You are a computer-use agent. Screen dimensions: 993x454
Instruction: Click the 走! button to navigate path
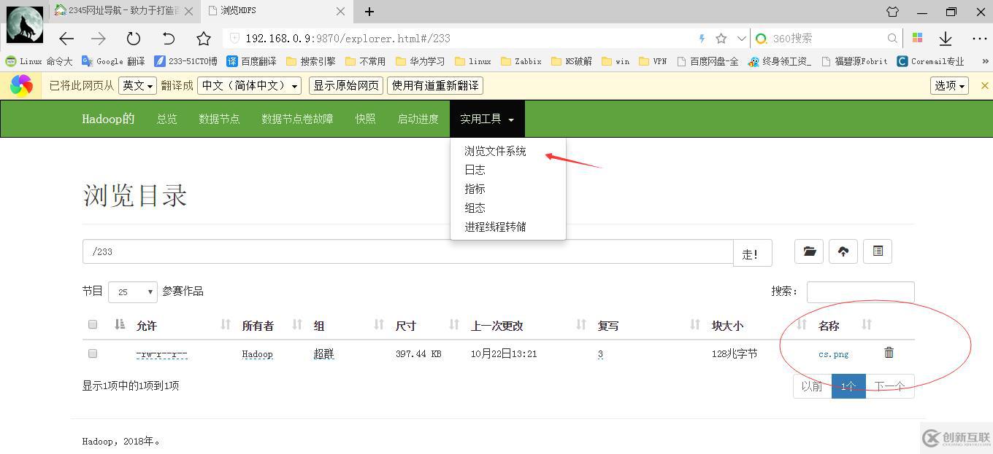[752, 251]
